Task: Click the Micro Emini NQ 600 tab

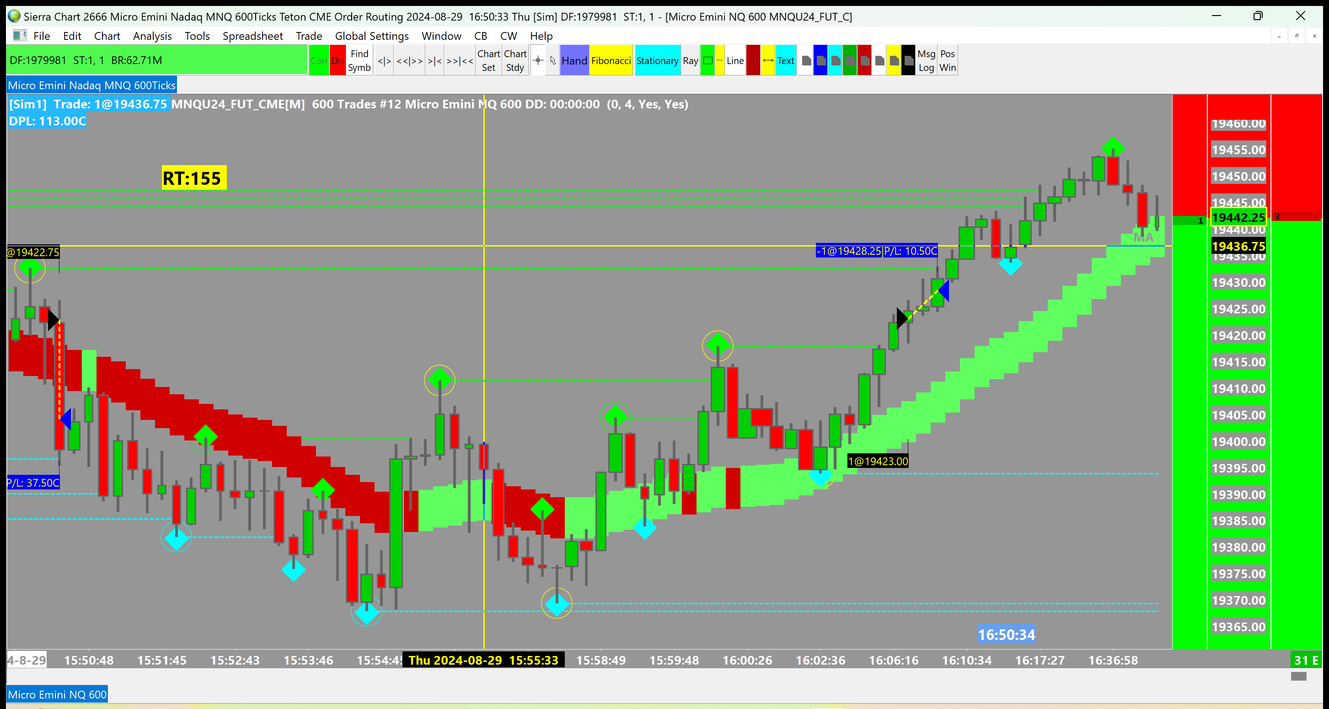Action: [x=57, y=694]
